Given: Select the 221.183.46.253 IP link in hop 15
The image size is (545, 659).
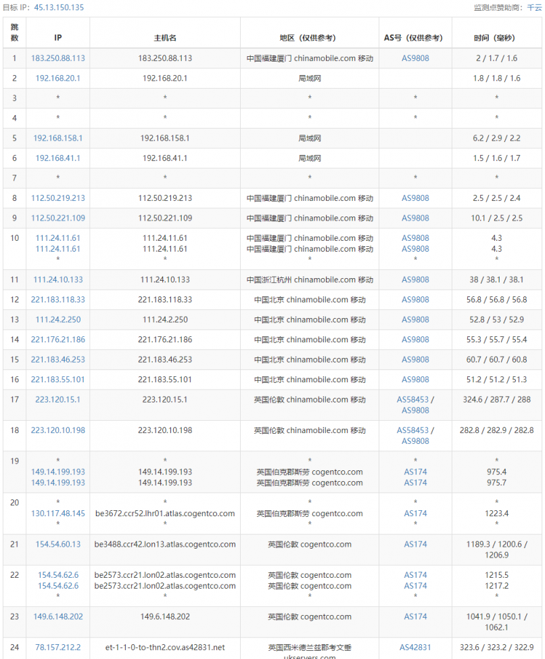Looking at the screenshot, I should click(x=58, y=360).
